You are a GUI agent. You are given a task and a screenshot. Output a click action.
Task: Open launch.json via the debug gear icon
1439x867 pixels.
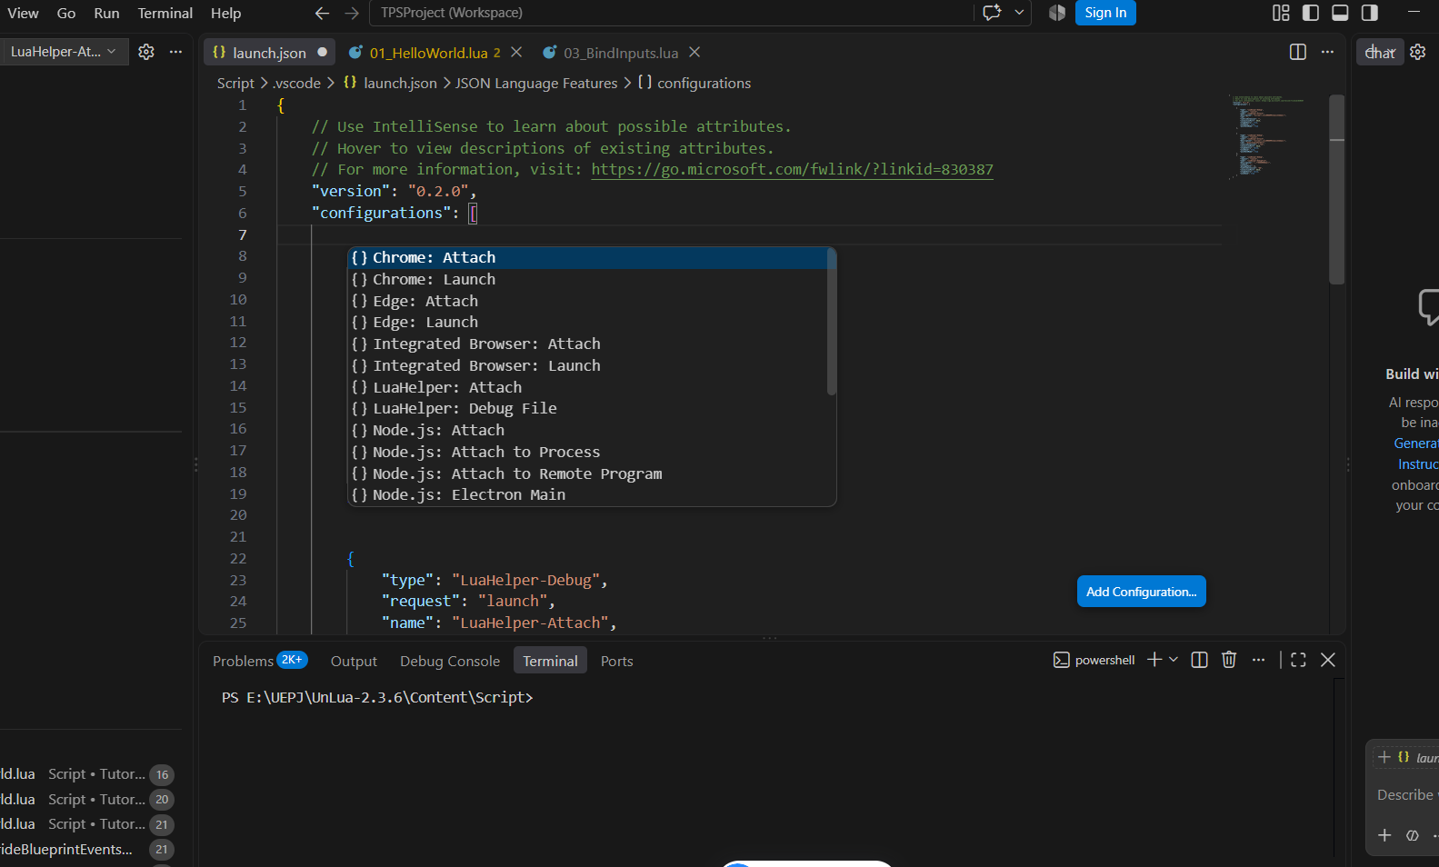tap(146, 52)
